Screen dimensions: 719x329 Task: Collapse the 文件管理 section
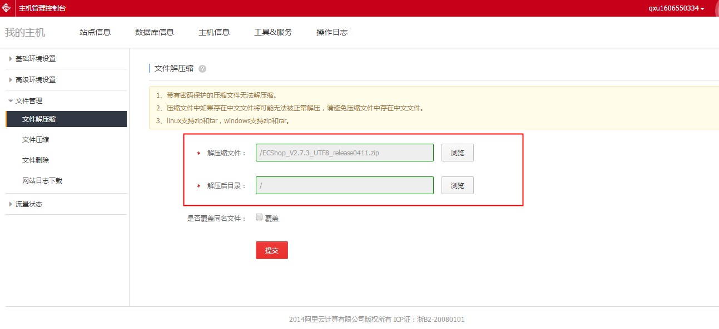pyautogui.click(x=29, y=101)
